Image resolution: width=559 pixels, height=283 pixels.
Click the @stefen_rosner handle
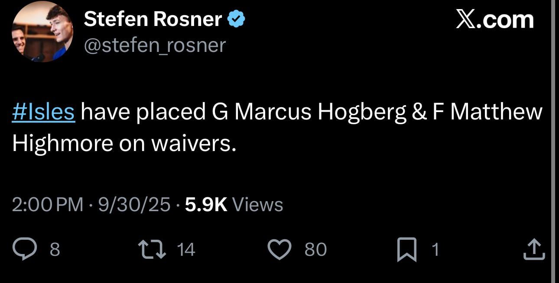point(155,45)
